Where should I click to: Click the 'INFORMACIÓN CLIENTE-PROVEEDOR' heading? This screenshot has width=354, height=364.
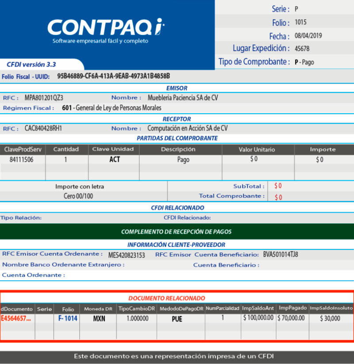pyautogui.click(x=176, y=245)
